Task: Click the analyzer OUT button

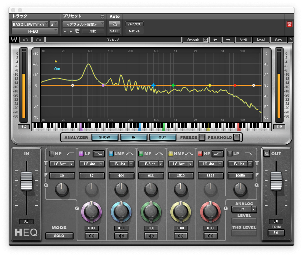Action: click(162, 137)
